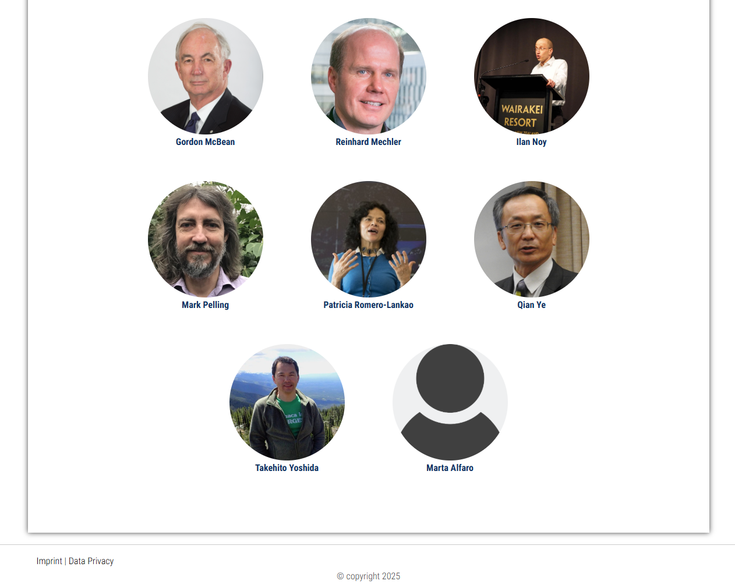Open Mark Pelling's profile picture
Viewport: 735px width, 588px height.
[x=206, y=239]
